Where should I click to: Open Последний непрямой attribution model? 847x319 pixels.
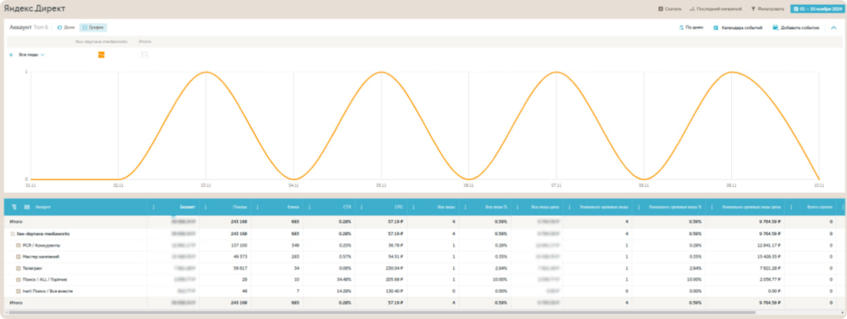pos(715,9)
